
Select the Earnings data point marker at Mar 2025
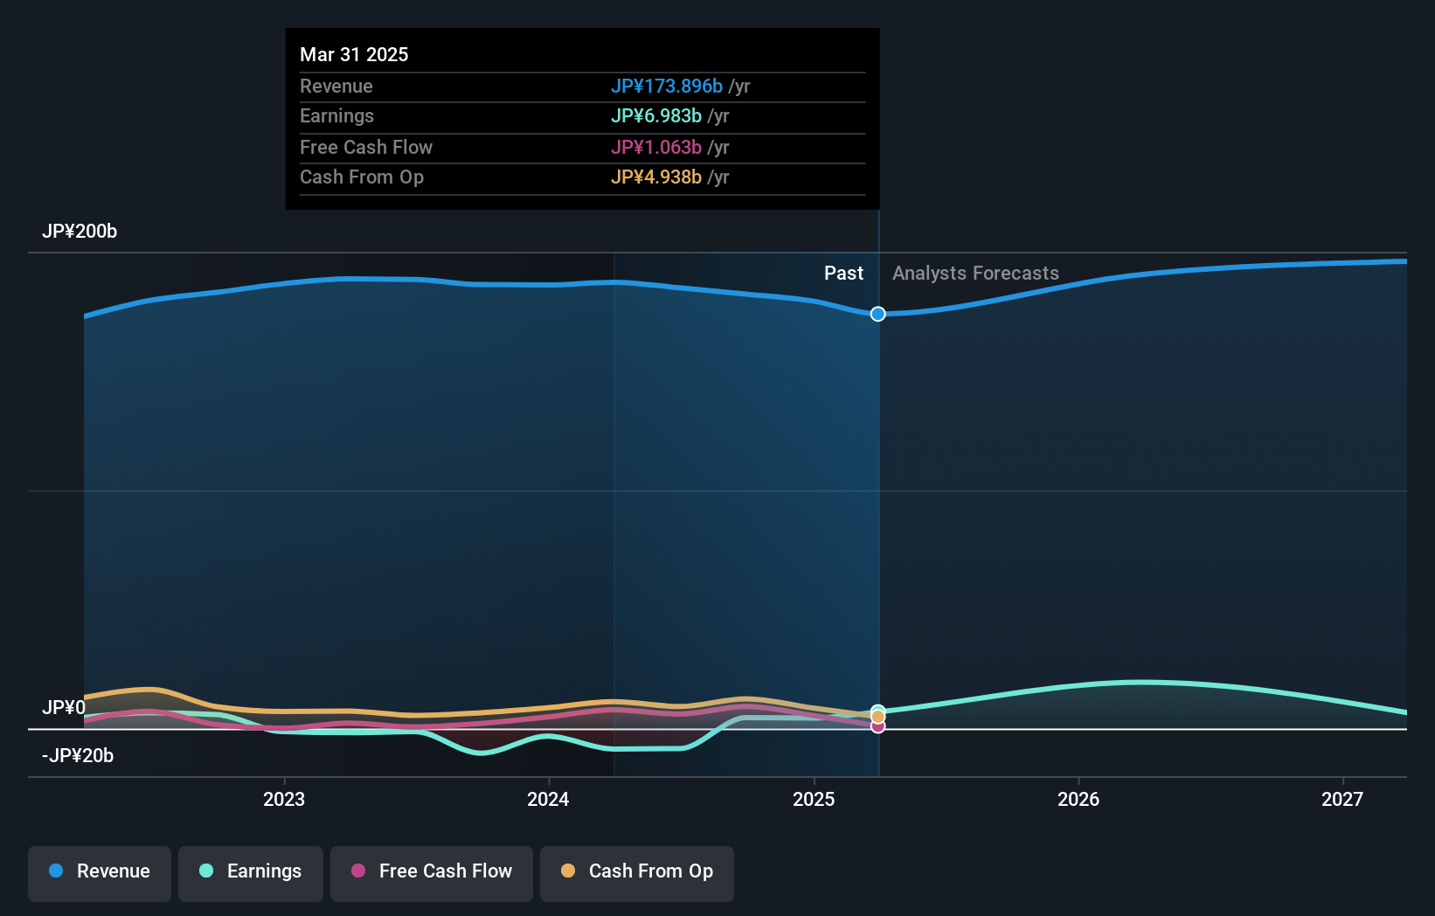click(878, 711)
